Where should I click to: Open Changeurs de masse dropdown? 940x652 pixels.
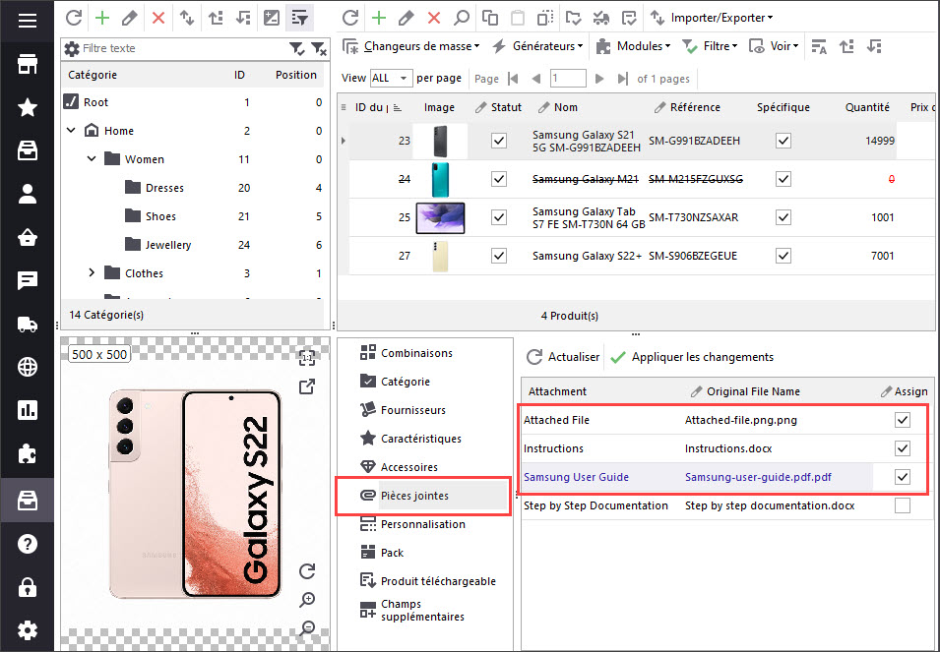(x=411, y=46)
